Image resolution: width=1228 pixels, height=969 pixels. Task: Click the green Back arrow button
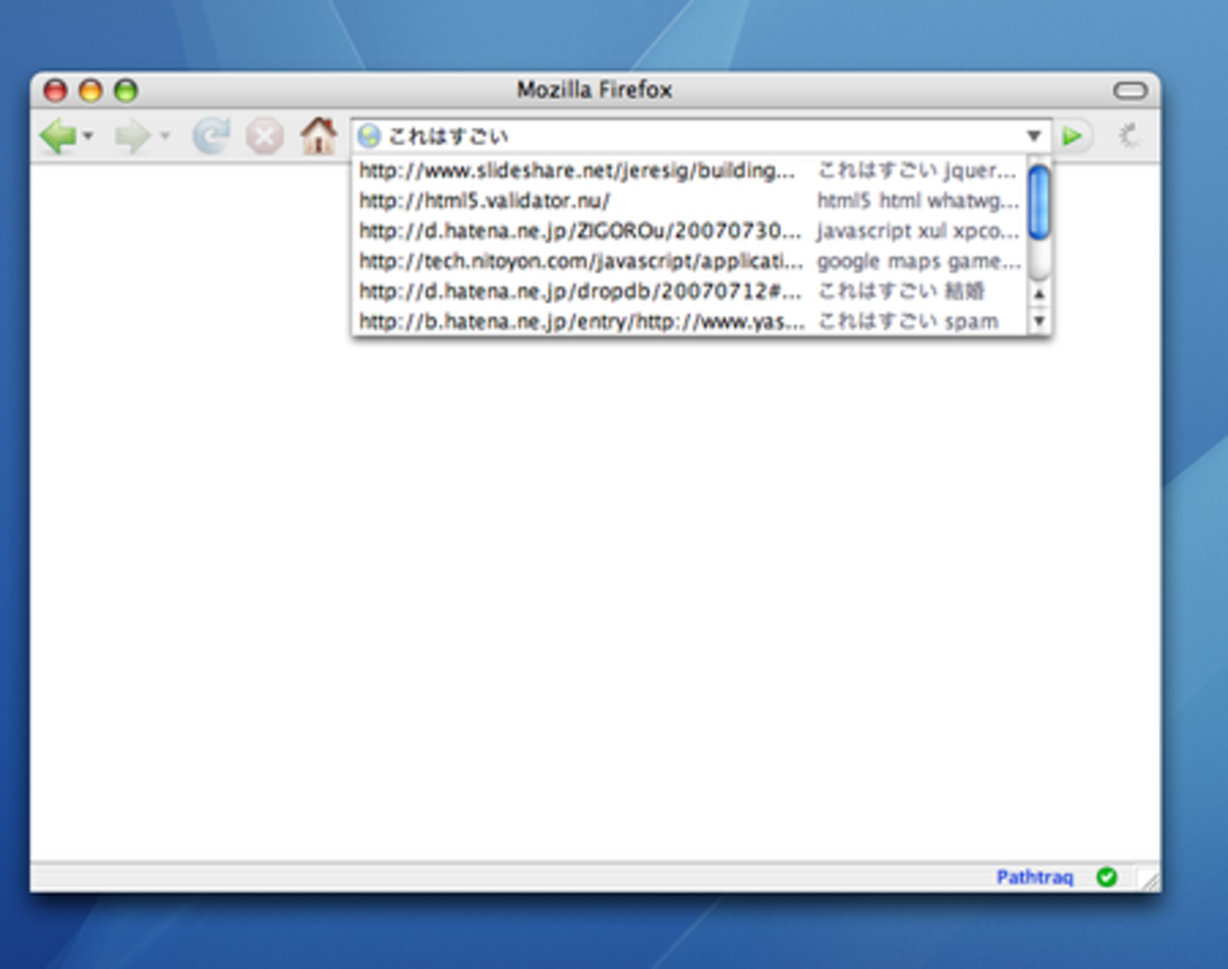(58, 136)
